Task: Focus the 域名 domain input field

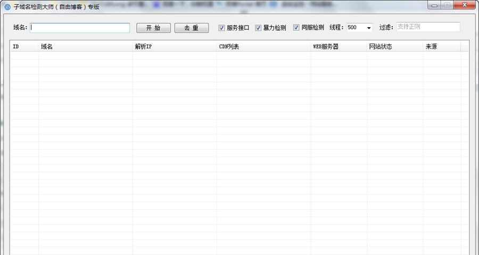Action: click(x=80, y=28)
